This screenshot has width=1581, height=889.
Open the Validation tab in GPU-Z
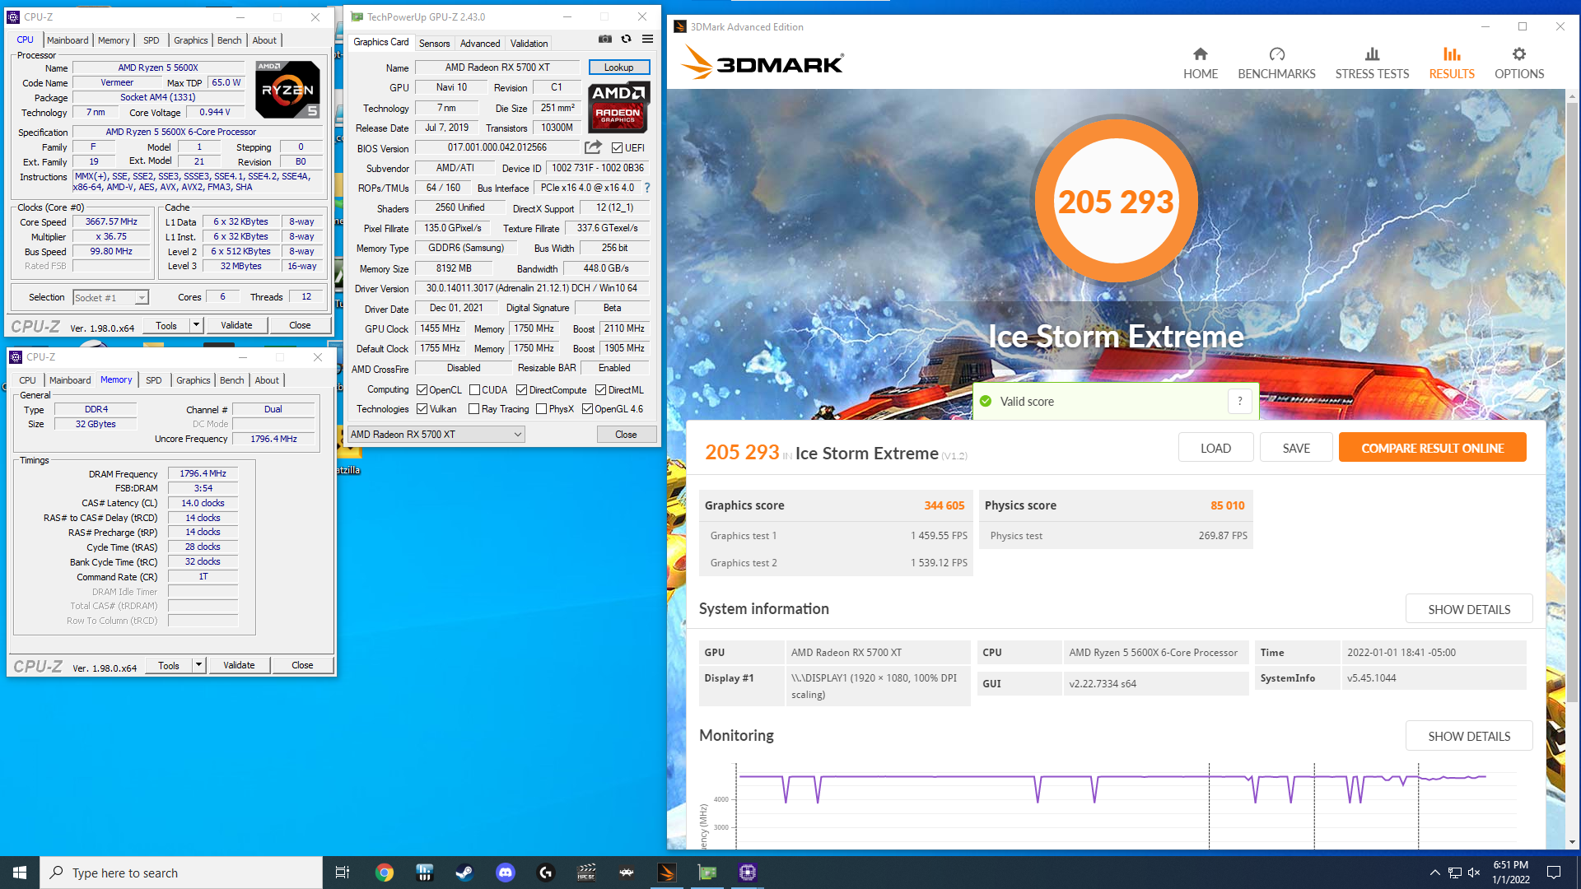click(x=529, y=44)
